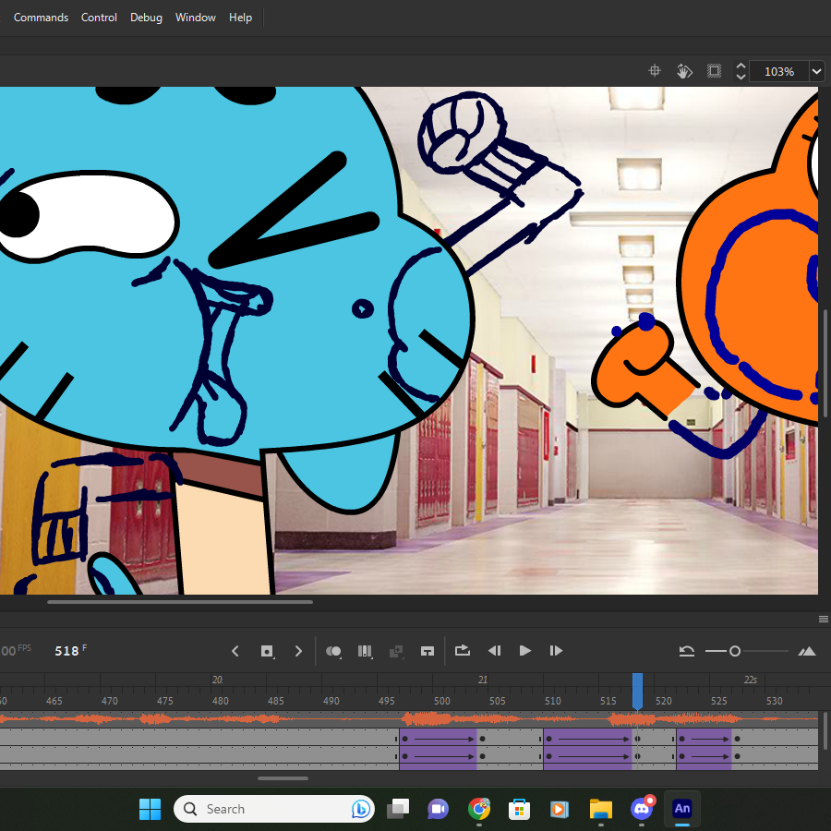
Task: Step back one frame
Action: point(494,650)
